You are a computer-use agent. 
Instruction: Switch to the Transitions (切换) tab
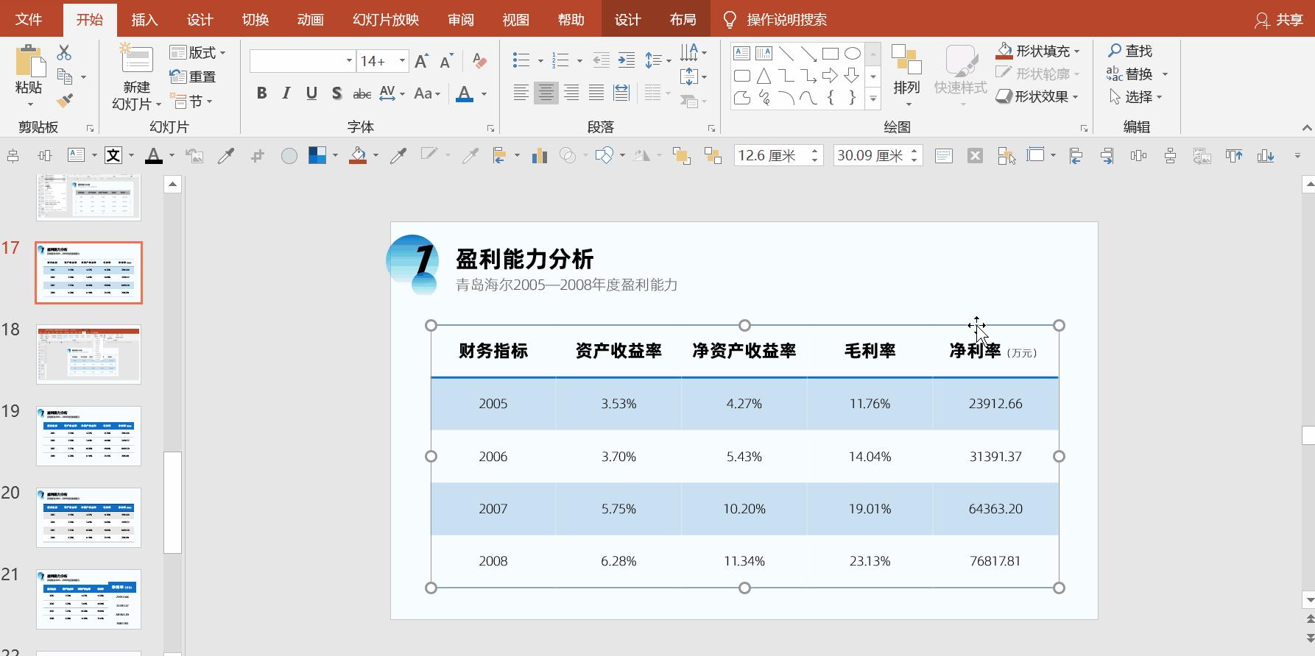[255, 19]
